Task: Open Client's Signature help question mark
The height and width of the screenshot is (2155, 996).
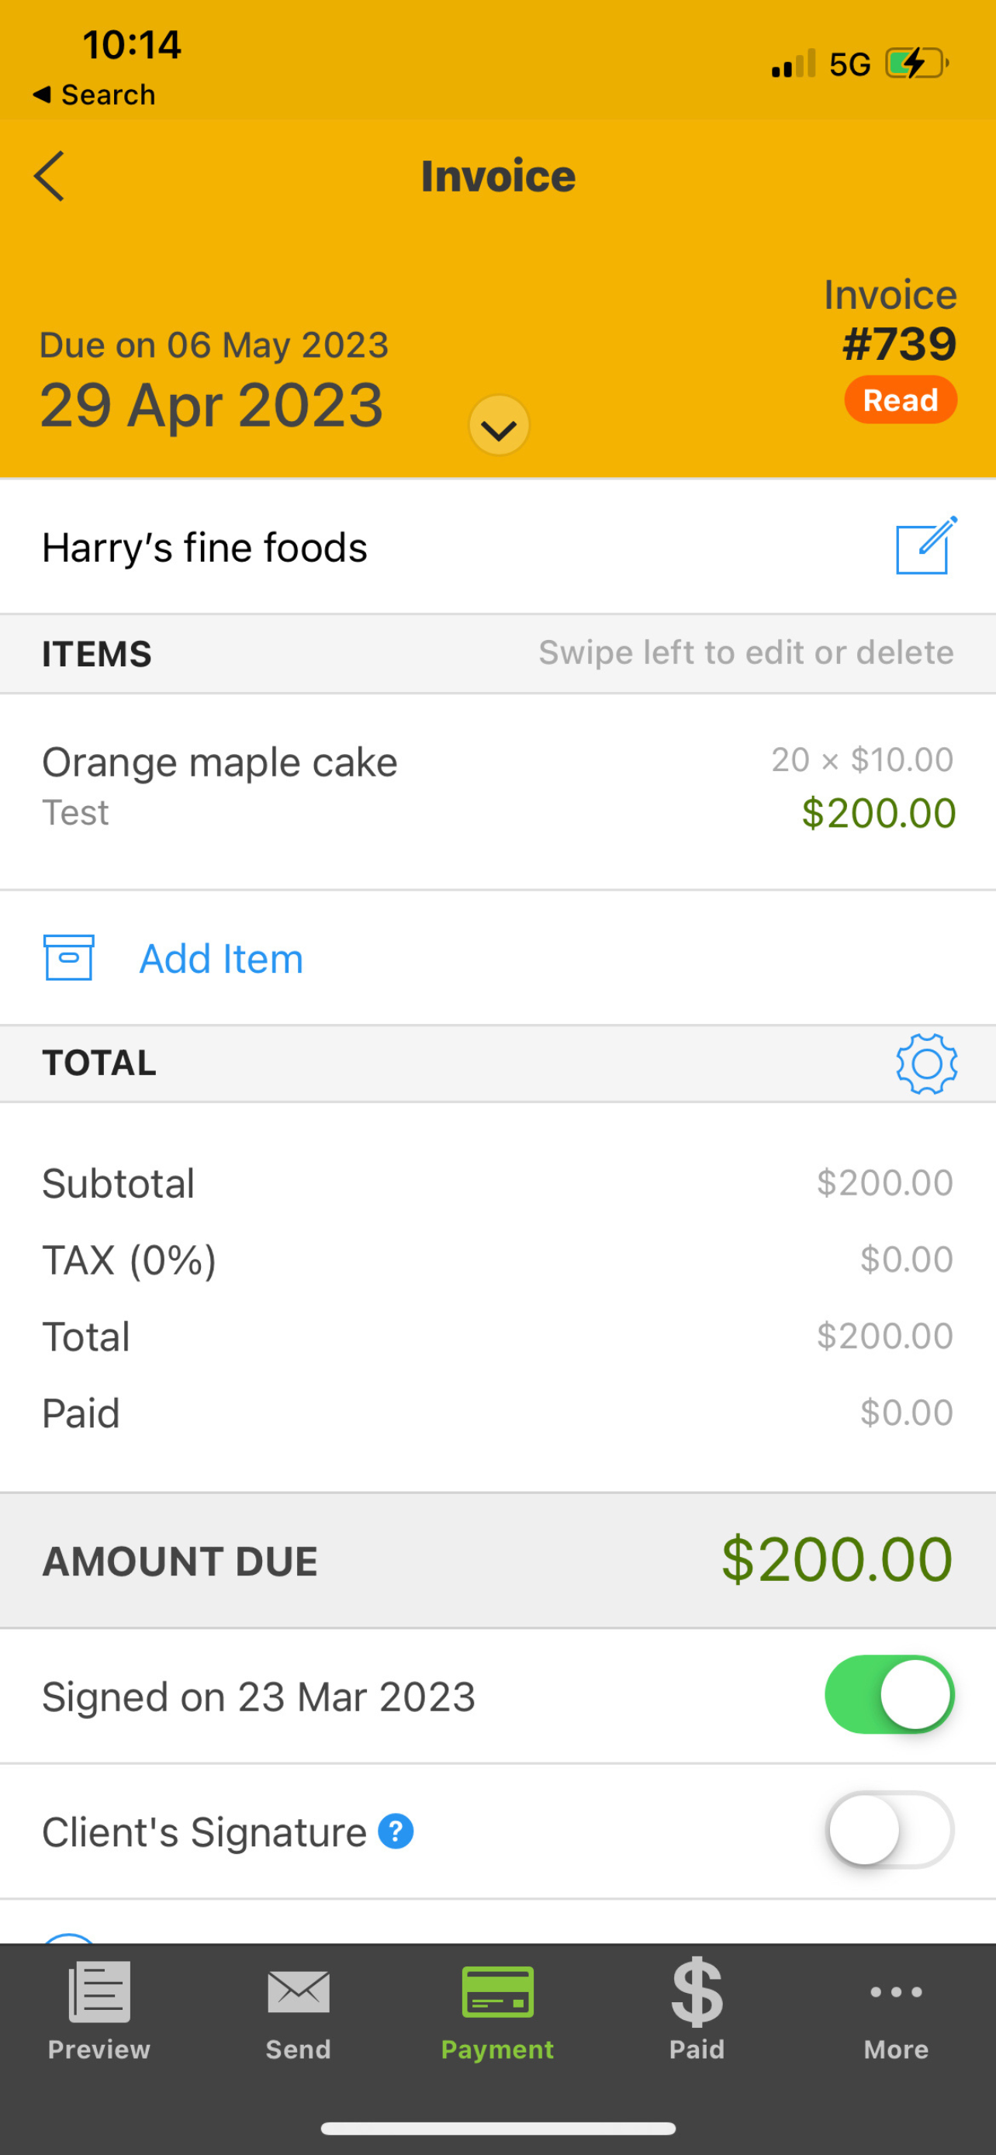Action: pos(396,1832)
